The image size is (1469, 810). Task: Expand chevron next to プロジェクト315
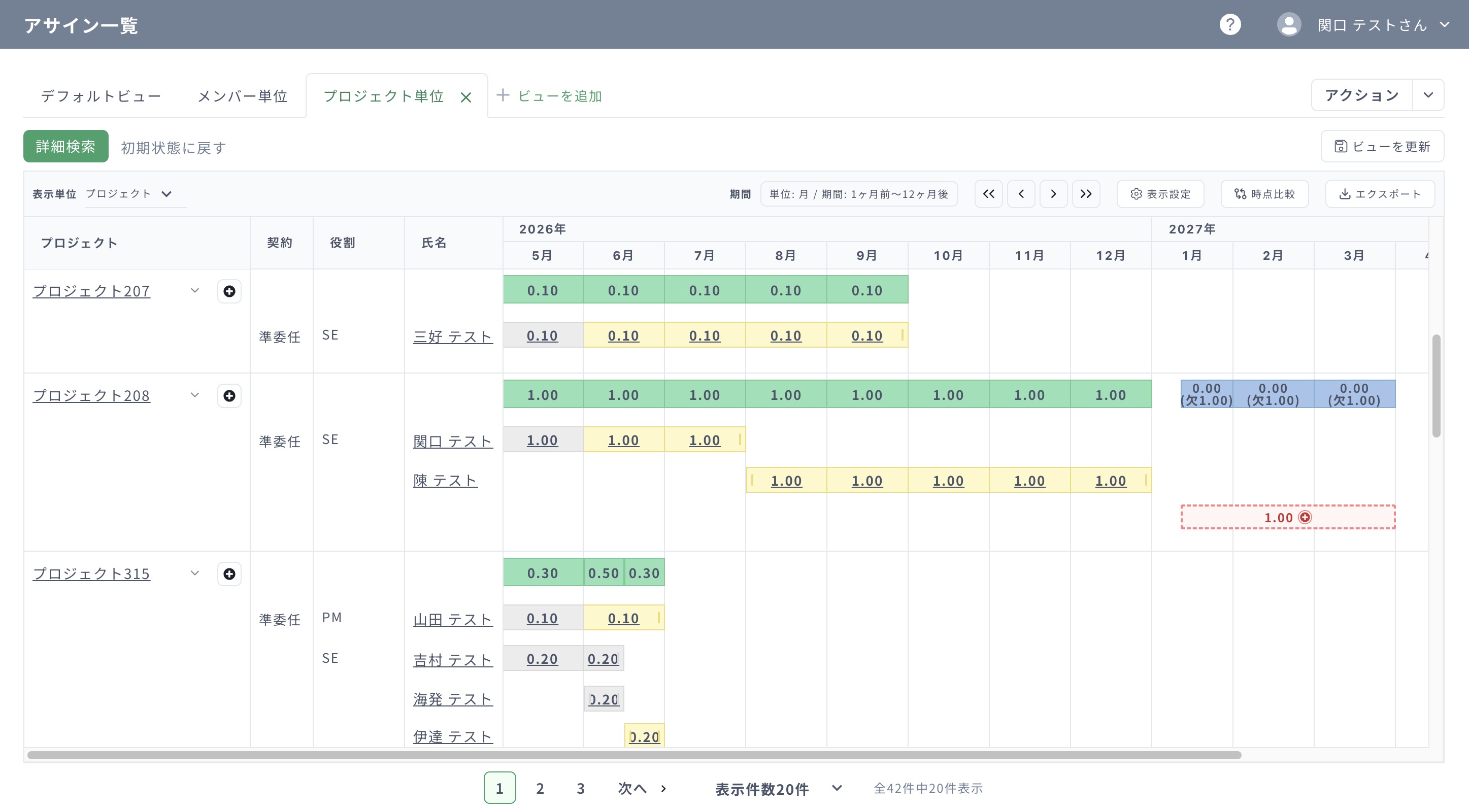click(194, 573)
